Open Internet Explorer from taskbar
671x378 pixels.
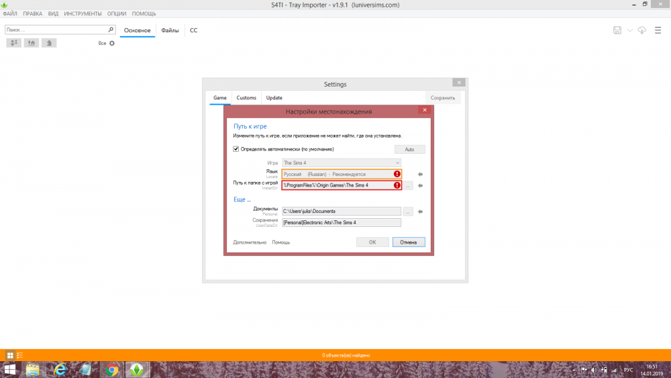pyautogui.click(x=60, y=369)
